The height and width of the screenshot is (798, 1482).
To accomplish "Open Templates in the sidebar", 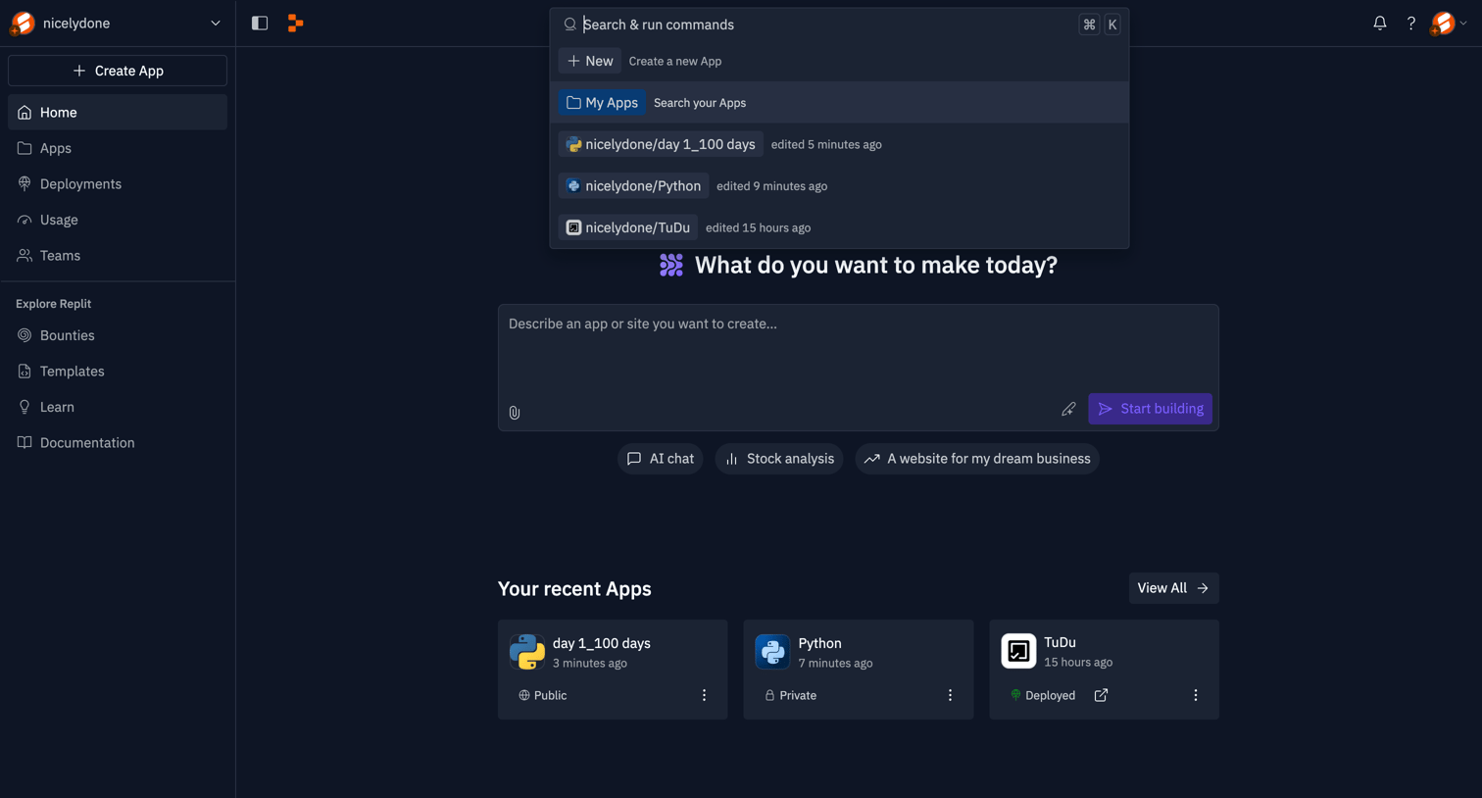I will (x=118, y=372).
